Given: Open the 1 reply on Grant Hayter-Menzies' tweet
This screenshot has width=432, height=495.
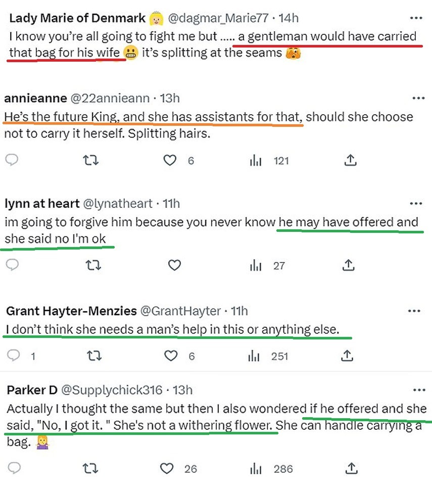Looking at the screenshot, I should point(14,356).
